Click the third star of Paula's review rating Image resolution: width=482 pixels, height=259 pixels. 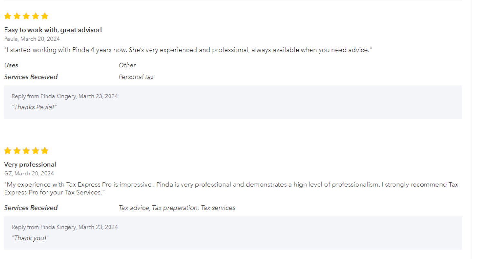click(26, 16)
